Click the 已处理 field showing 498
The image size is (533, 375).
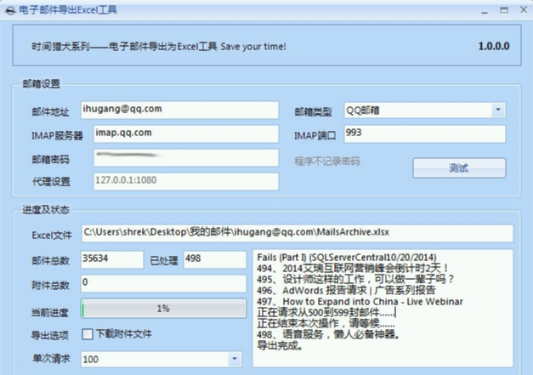click(x=215, y=259)
